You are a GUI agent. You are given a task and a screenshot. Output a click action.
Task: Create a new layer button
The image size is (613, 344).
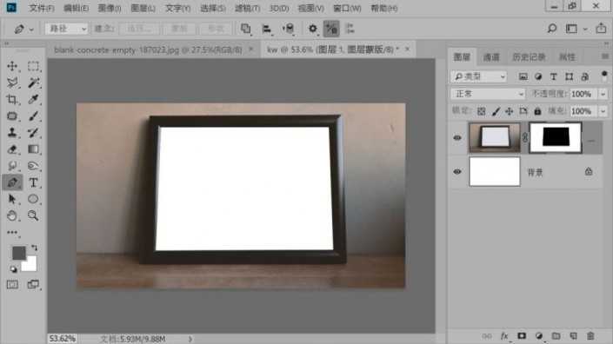point(573,336)
